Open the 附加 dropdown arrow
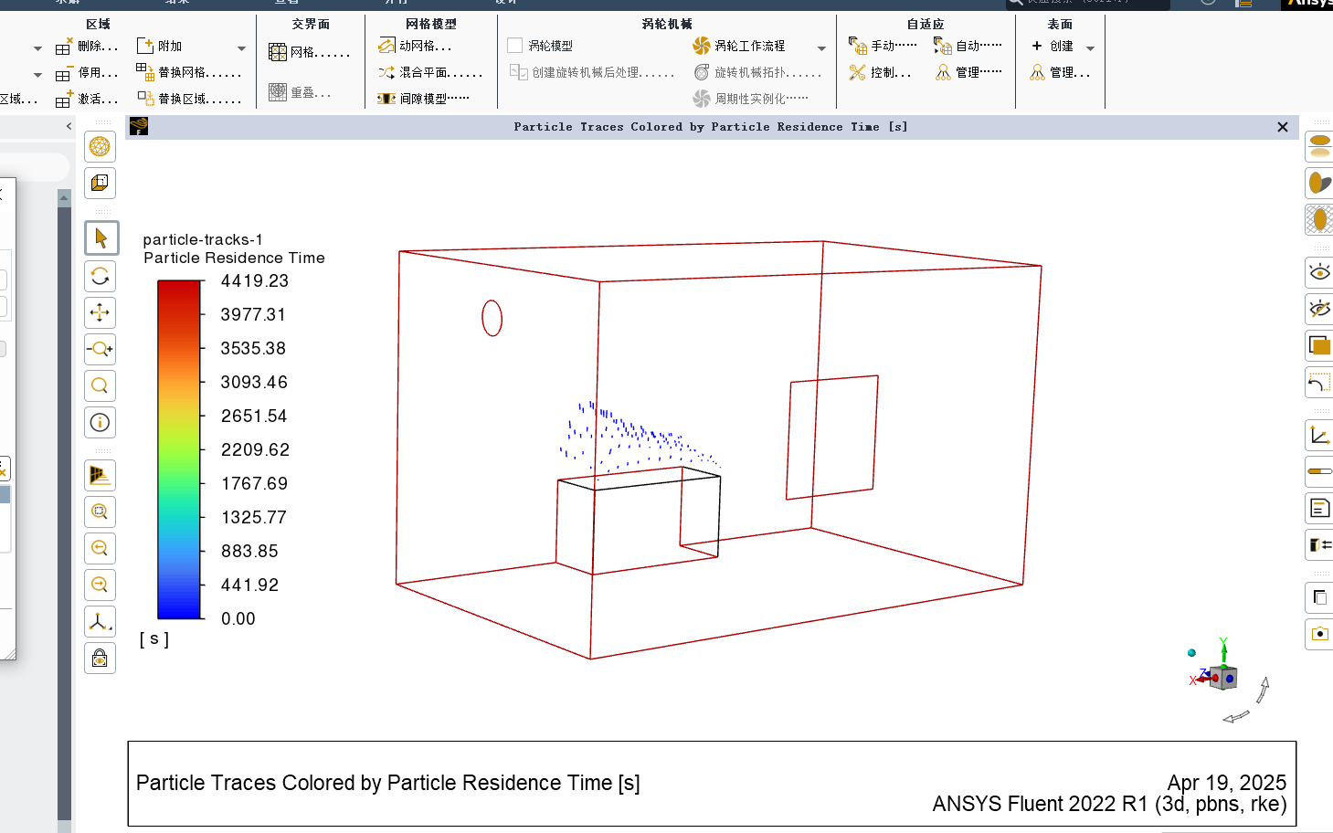Viewport: 1333px width, 833px height. pyautogui.click(x=241, y=48)
